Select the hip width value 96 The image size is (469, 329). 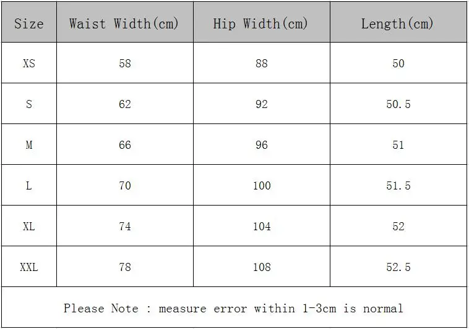(x=262, y=145)
